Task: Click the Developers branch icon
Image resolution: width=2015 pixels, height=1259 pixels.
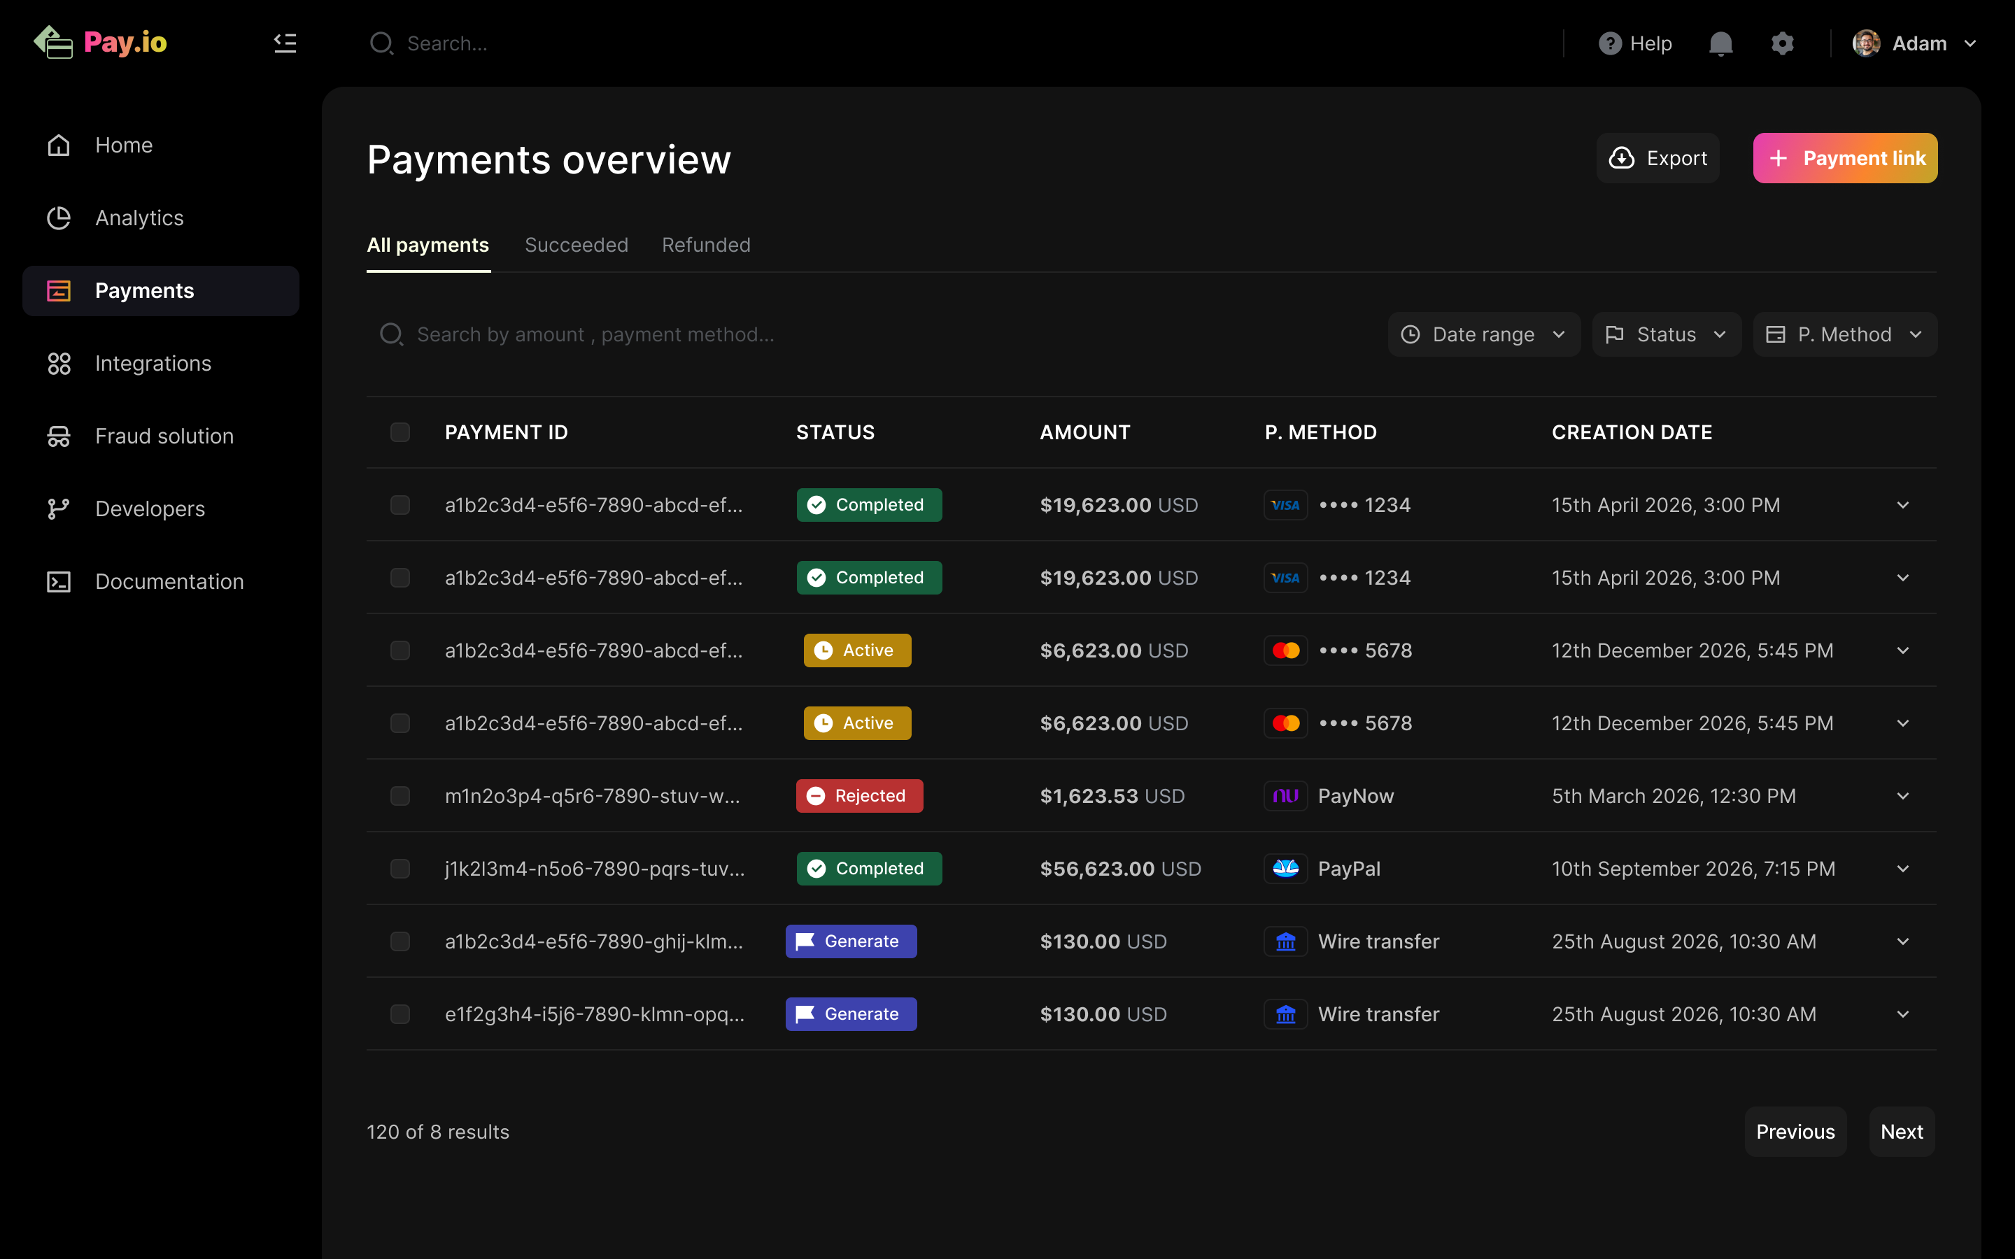Action: coord(59,508)
